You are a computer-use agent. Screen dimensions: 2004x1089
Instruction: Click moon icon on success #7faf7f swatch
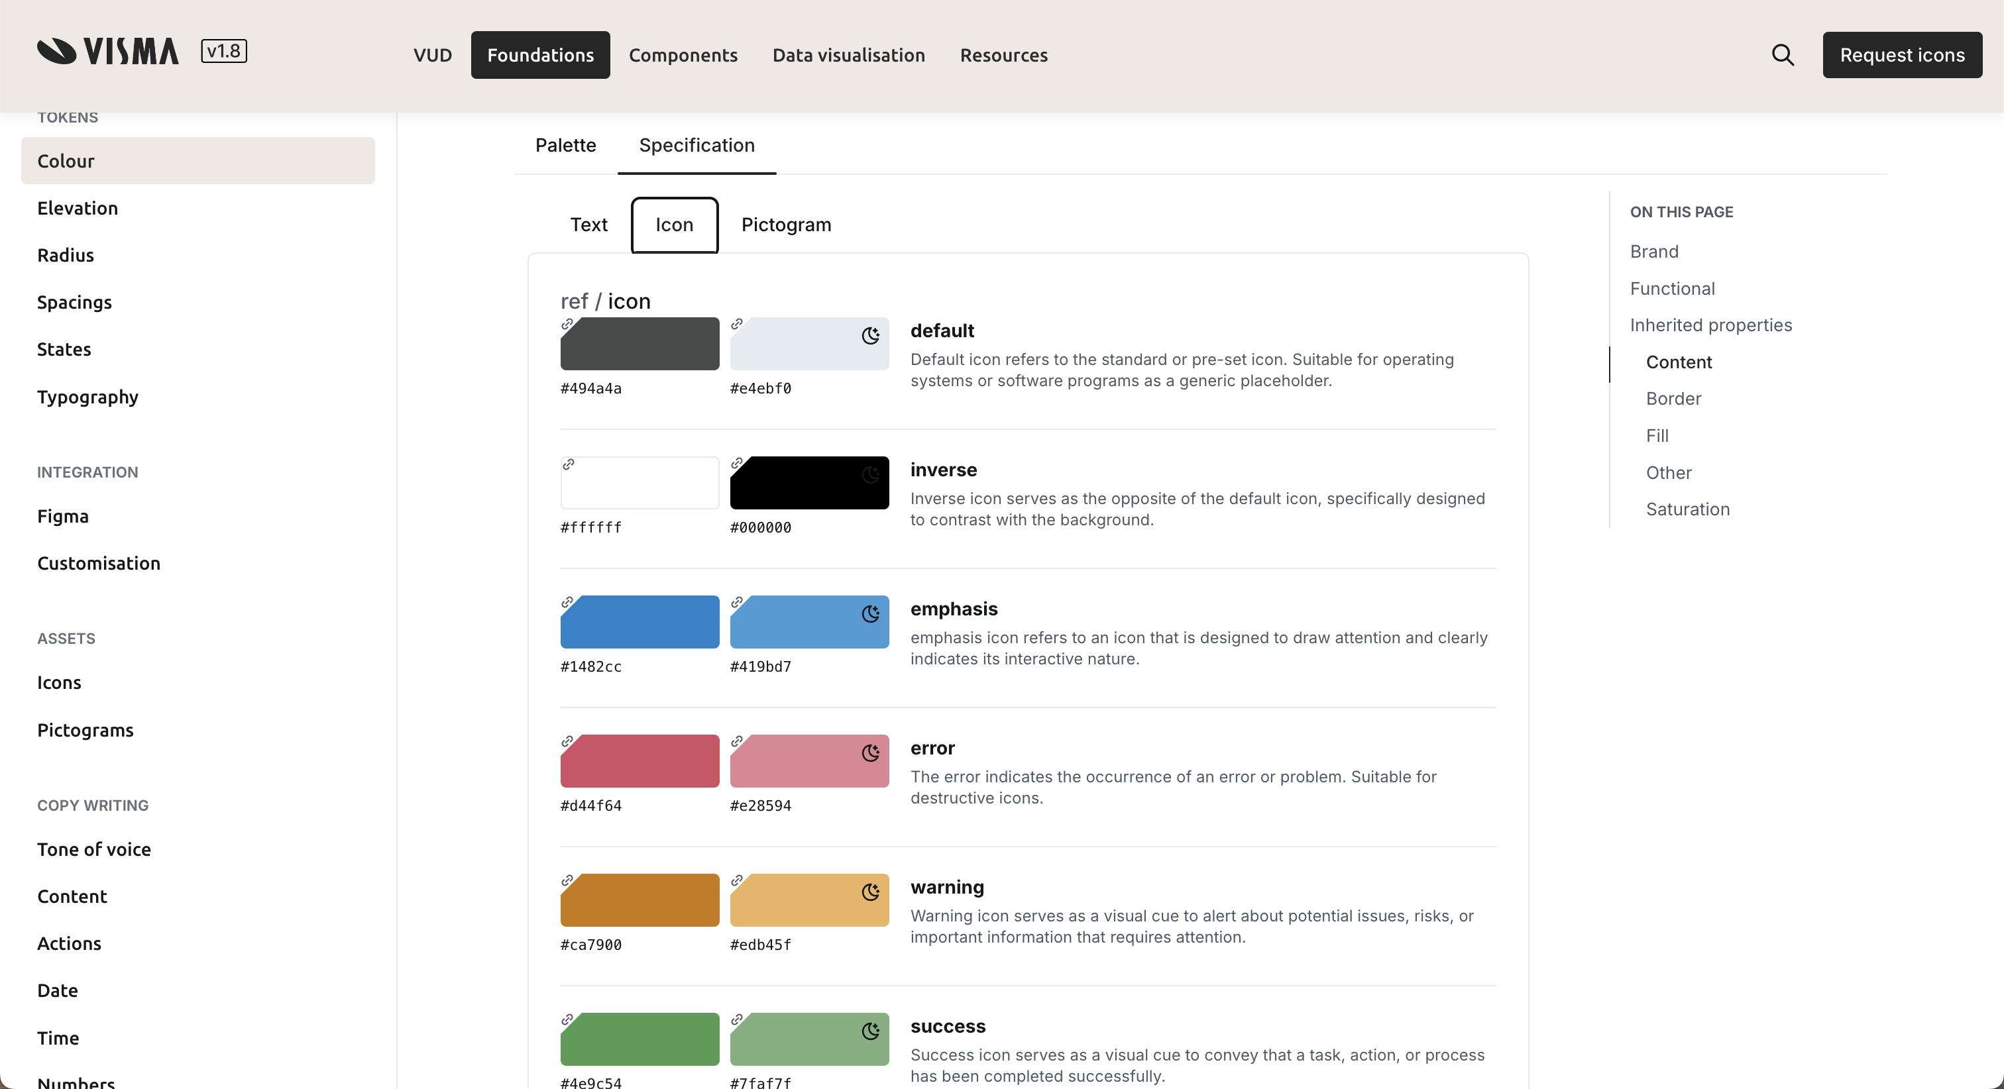[x=871, y=1031]
